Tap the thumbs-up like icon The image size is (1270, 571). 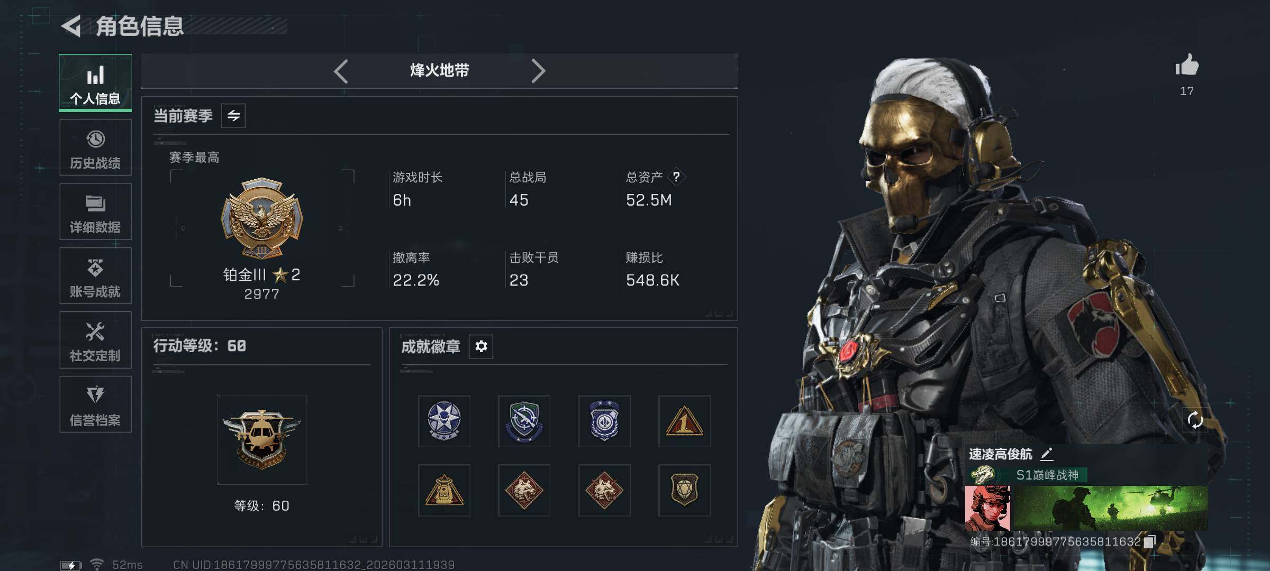1187,66
